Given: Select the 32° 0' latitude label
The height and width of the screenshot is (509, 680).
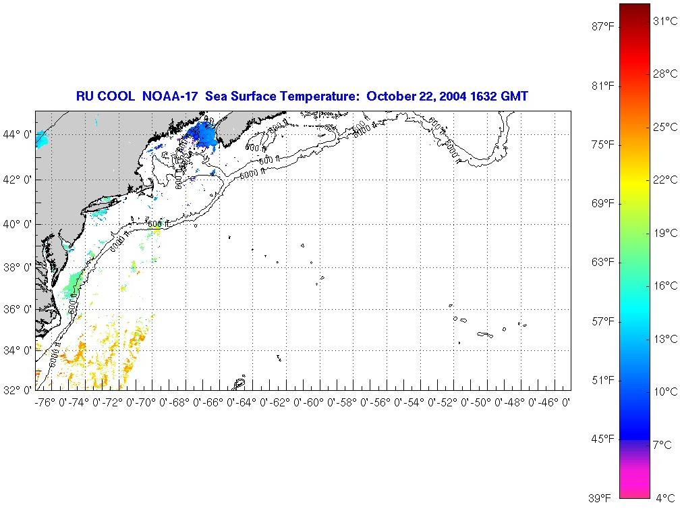Looking at the screenshot, I should tap(17, 390).
